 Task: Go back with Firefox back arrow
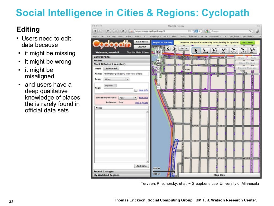pos(95,31)
